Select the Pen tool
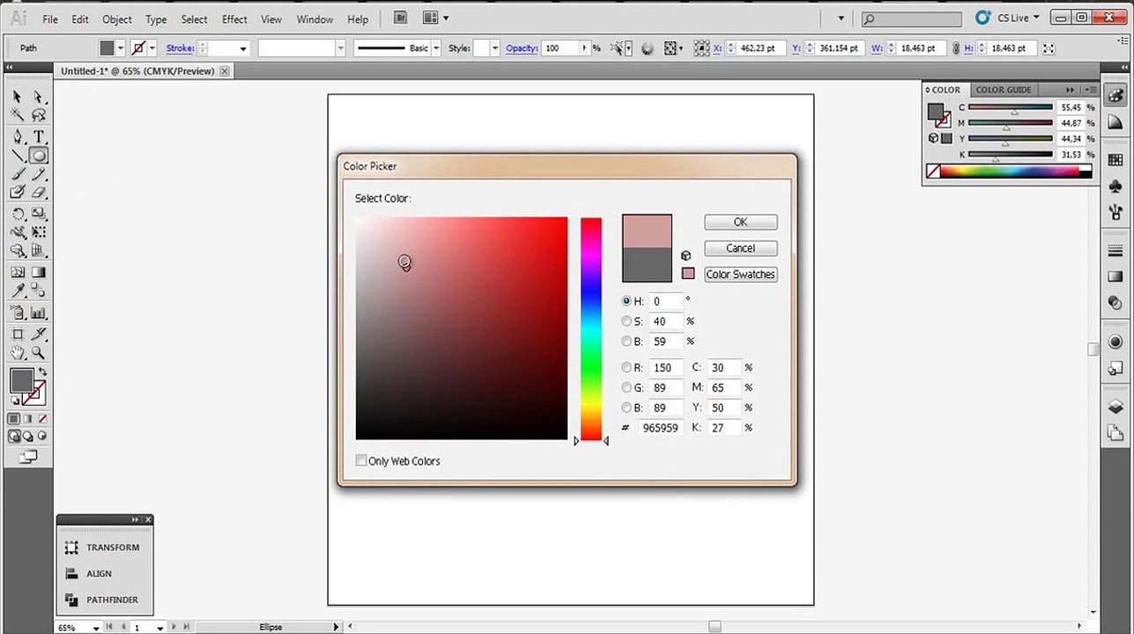 click(18, 136)
